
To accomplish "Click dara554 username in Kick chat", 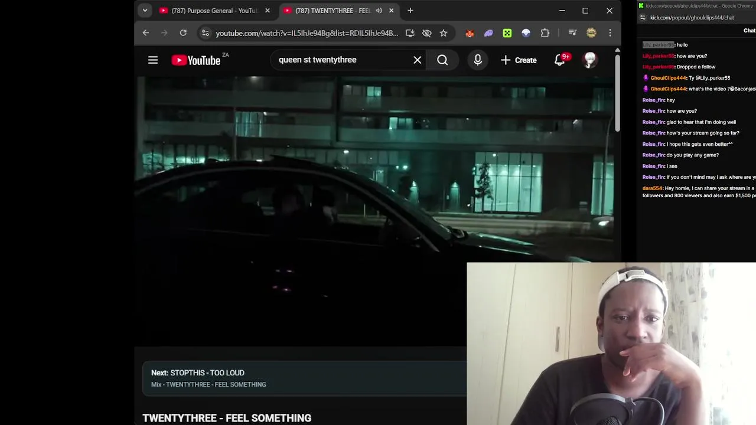I will coord(652,188).
